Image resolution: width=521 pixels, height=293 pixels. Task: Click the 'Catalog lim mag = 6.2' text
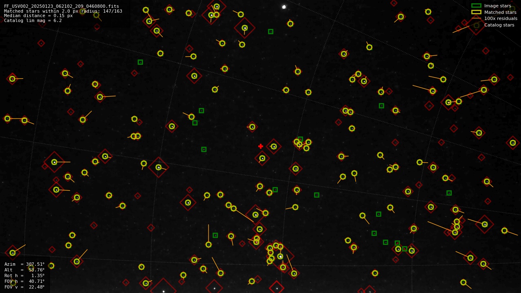click(x=33, y=20)
